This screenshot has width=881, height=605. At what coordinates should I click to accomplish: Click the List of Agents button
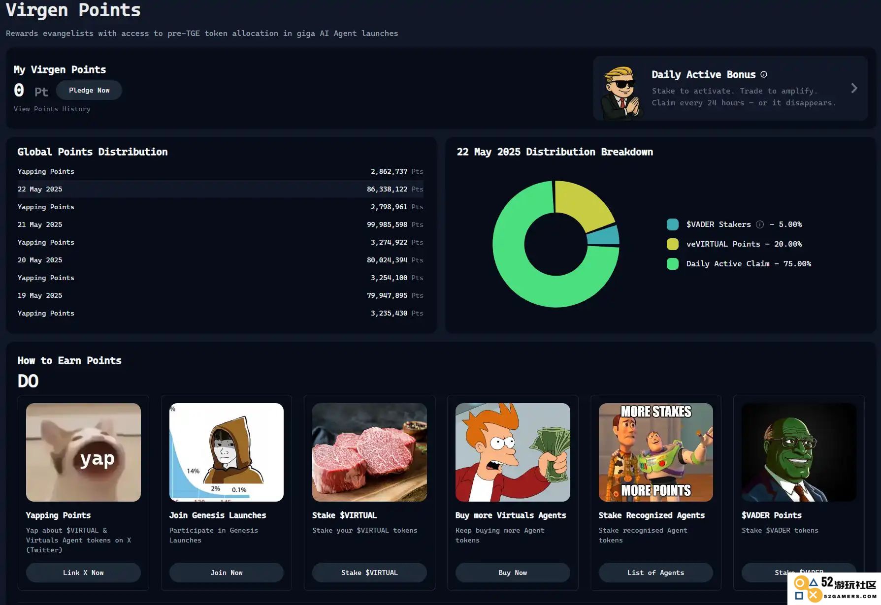click(x=655, y=573)
